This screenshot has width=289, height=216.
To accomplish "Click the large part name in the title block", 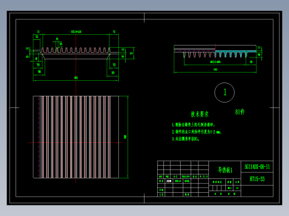I will [x=225, y=170].
